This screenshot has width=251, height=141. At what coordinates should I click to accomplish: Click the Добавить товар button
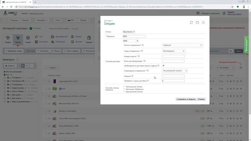[x=14, y=51]
